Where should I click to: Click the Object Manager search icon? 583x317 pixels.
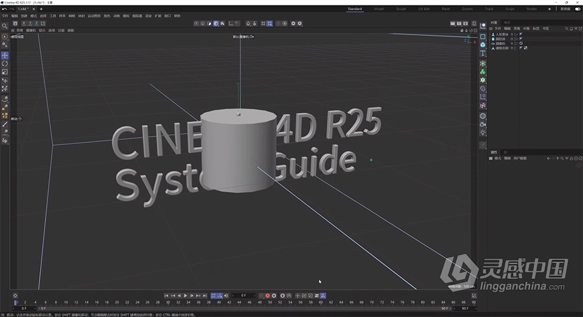pyautogui.click(x=567, y=29)
